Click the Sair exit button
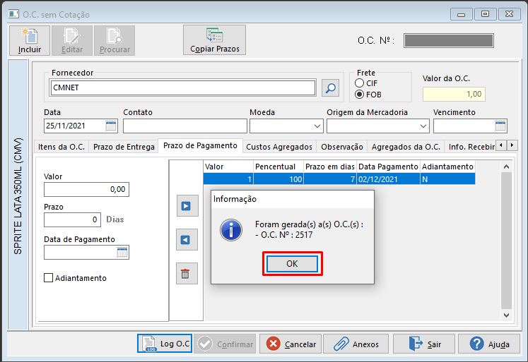 coord(424,344)
